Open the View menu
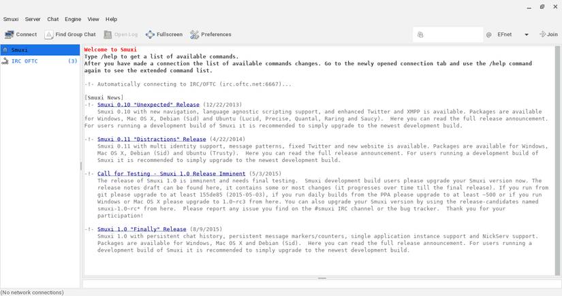Screen dimensions: 562x296 point(93,19)
